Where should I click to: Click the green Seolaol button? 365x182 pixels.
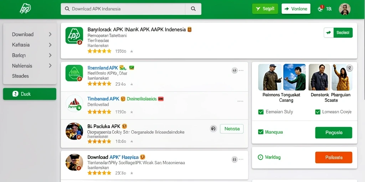(x=343, y=33)
